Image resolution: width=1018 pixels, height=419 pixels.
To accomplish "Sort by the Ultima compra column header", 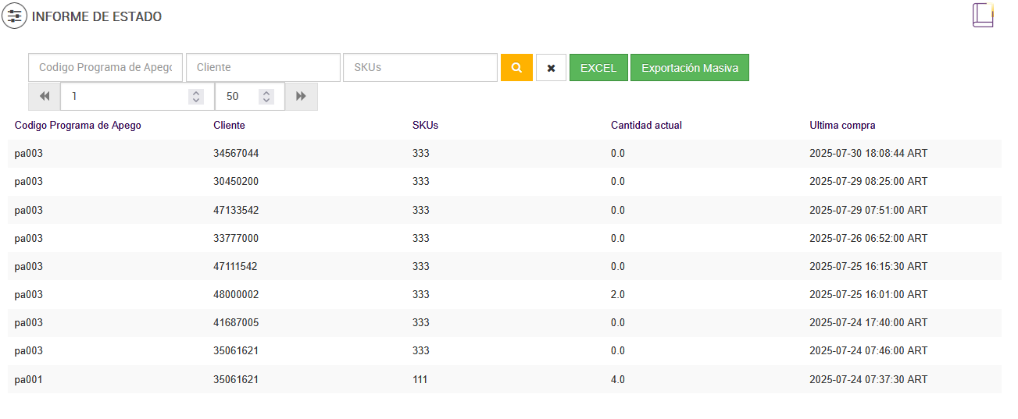I will [842, 125].
